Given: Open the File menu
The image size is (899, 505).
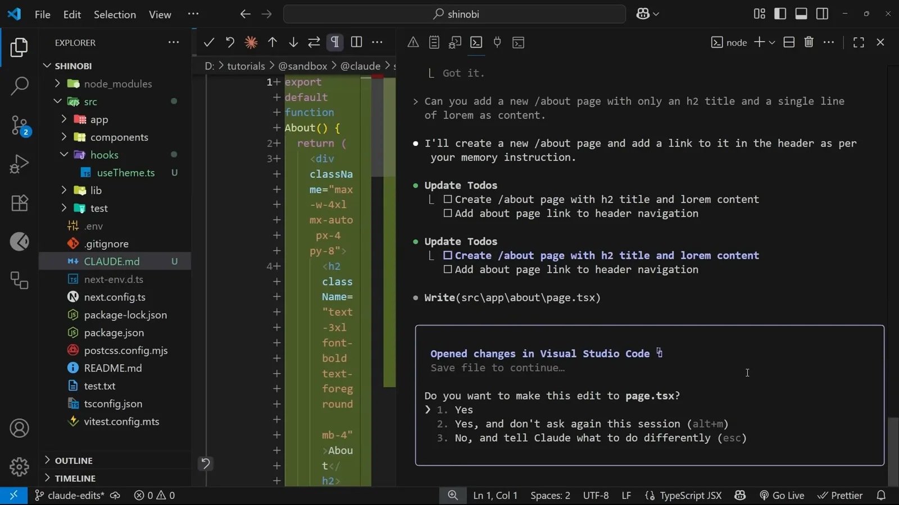Looking at the screenshot, I should pyautogui.click(x=42, y=15).
